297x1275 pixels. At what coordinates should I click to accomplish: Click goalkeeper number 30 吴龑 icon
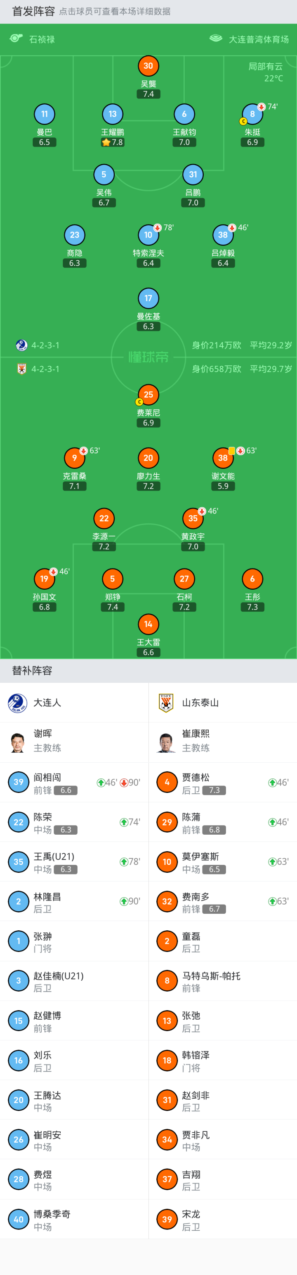pos(148,66)
